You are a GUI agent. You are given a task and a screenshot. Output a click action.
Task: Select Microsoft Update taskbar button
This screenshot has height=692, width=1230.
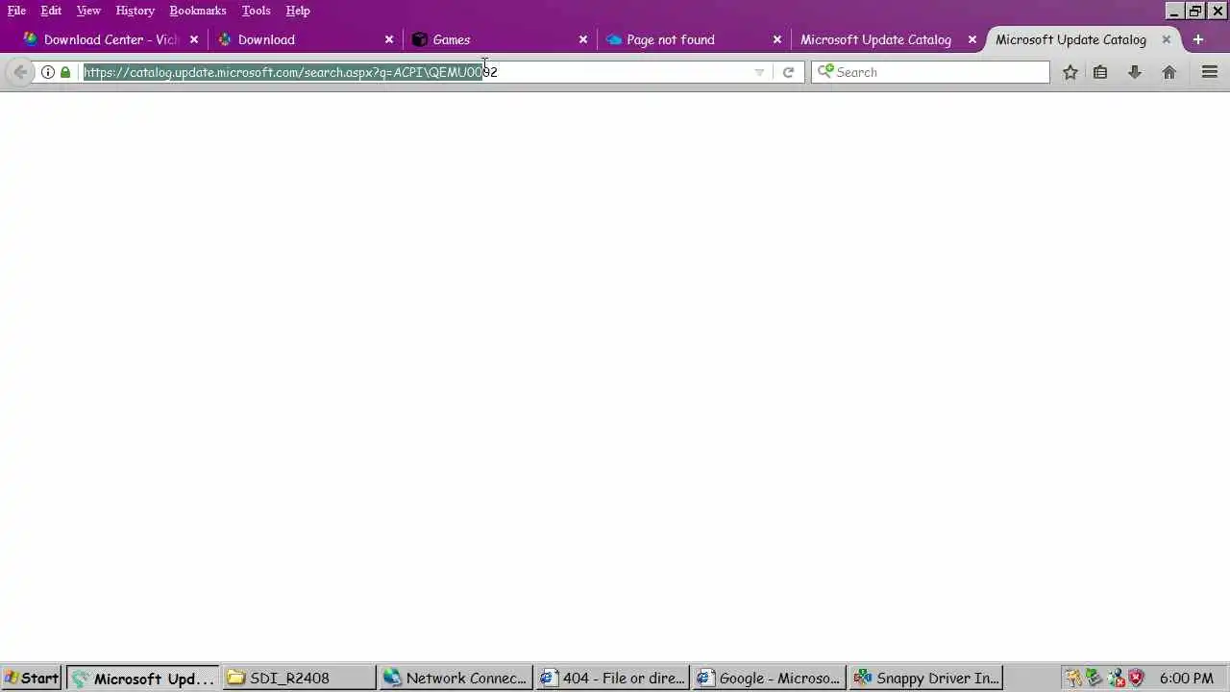point(143,678)
